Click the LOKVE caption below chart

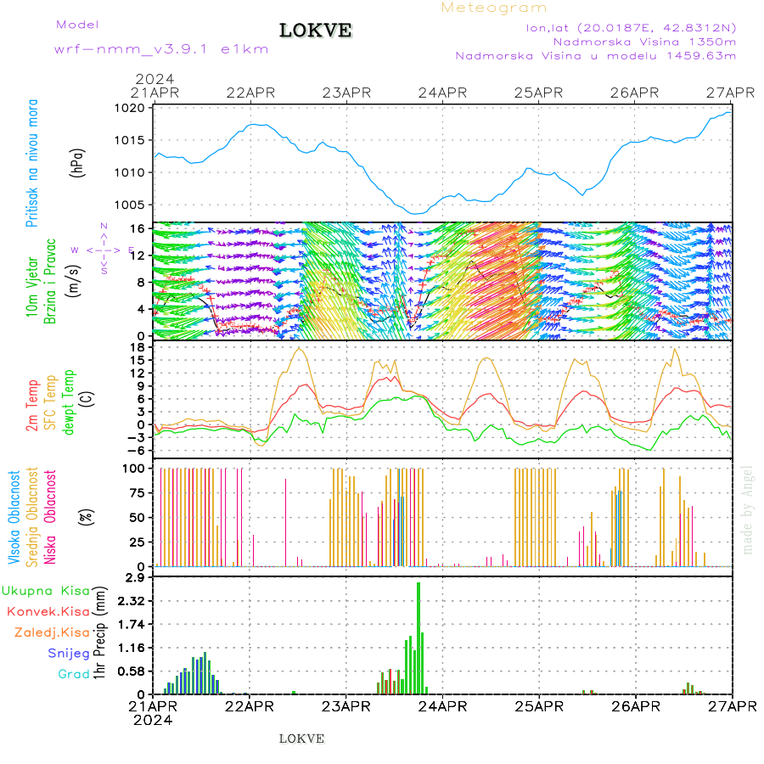pyautogui.click(x=301, y=739)
